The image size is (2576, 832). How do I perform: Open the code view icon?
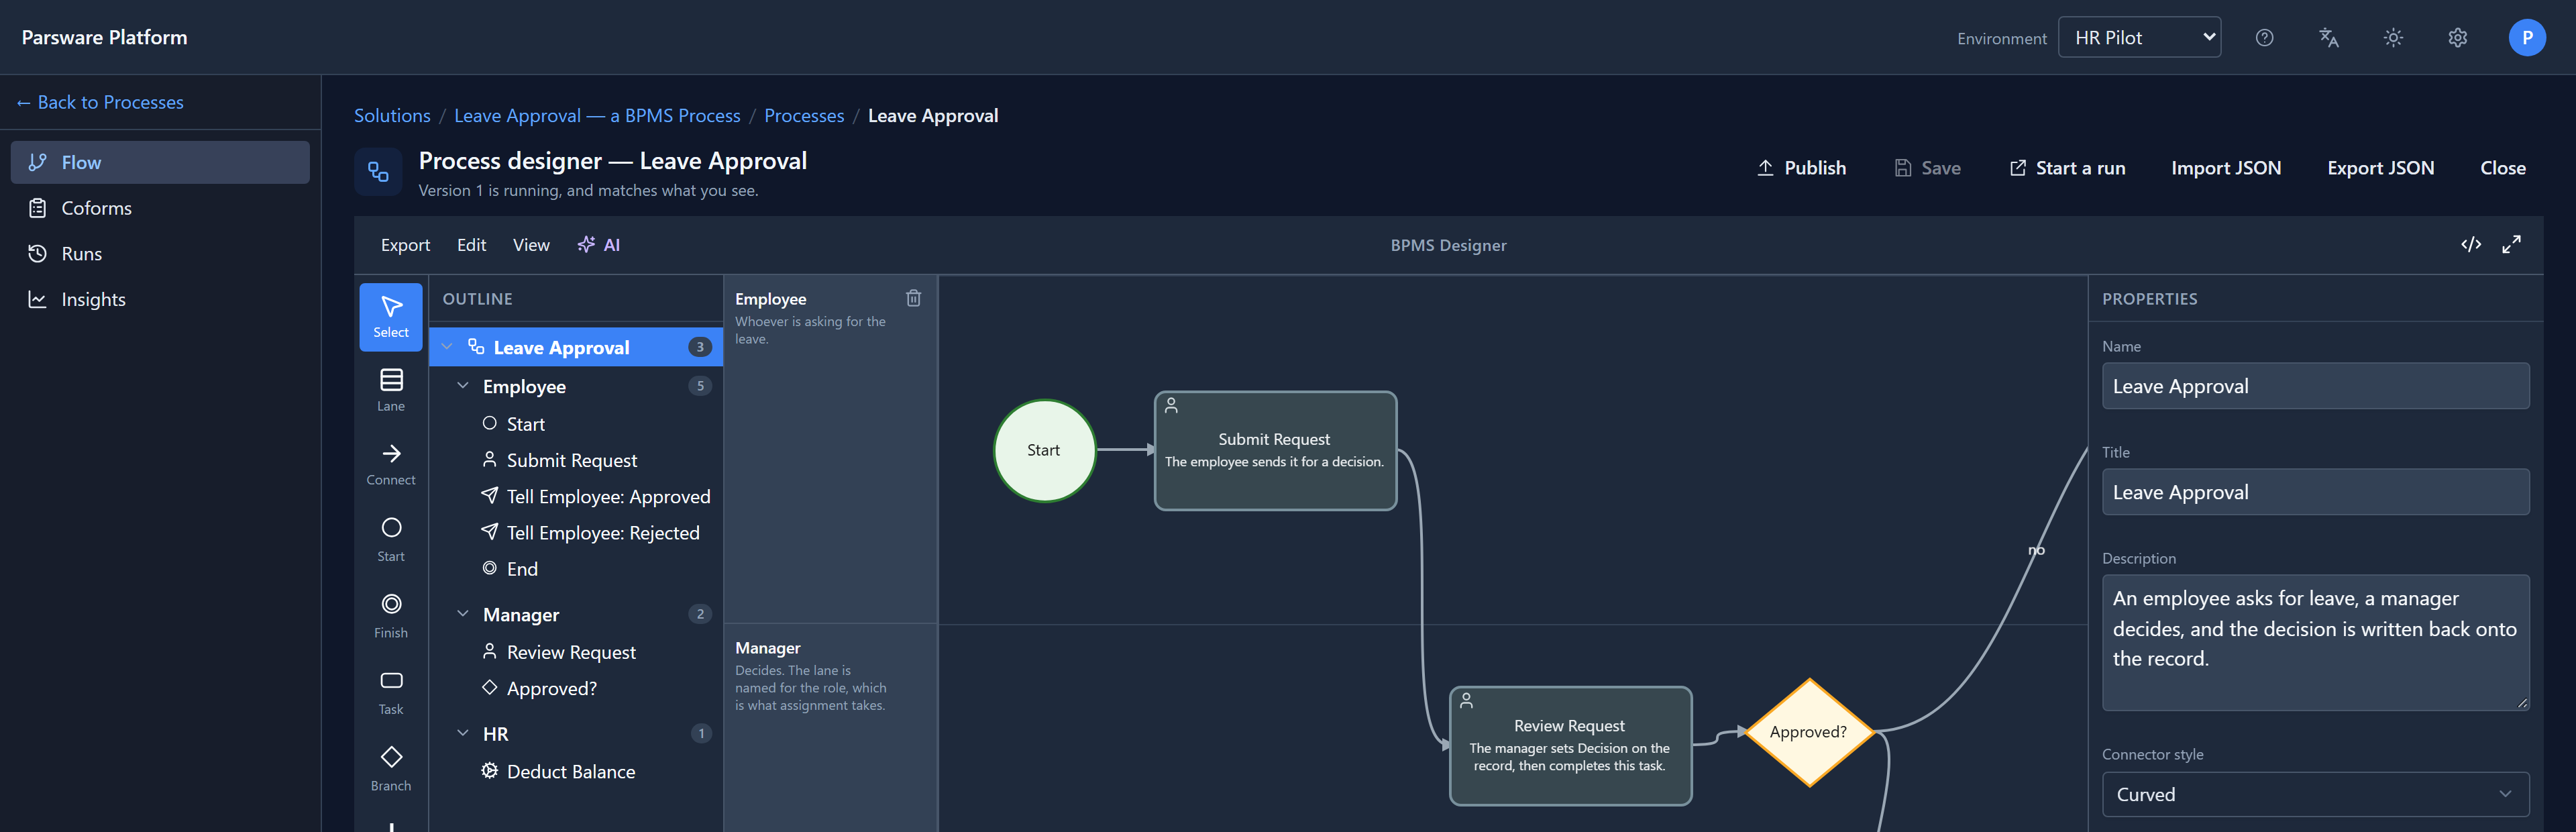tap(2470, 245)
